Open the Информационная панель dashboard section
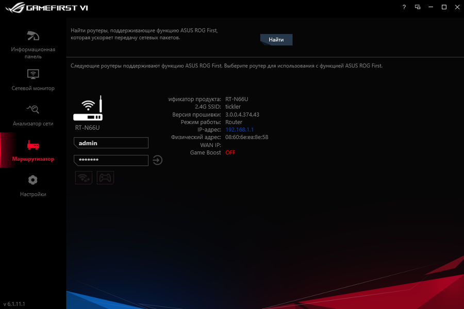464x309 pixels. pos(33,45)
